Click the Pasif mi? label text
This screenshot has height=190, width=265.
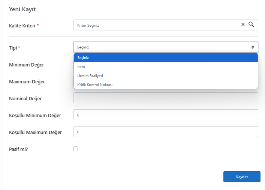coord(18,149)
